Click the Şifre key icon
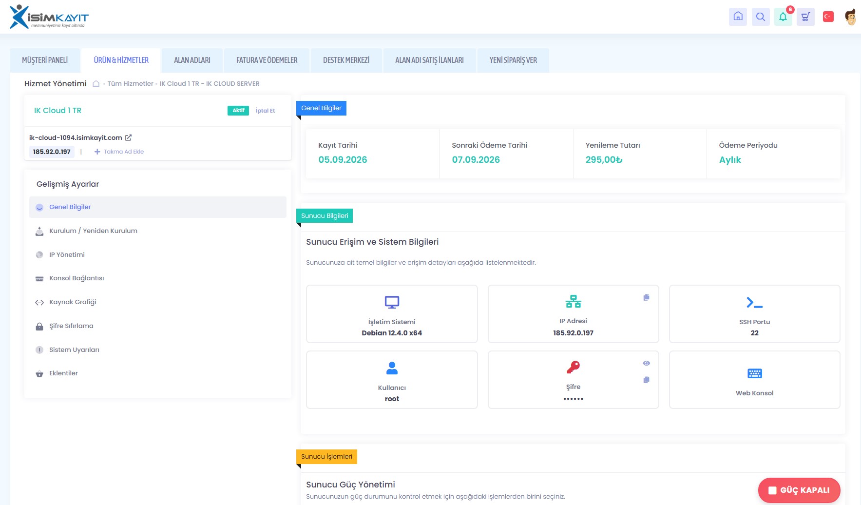Screen dimensions: 861x505 point(573,367)
